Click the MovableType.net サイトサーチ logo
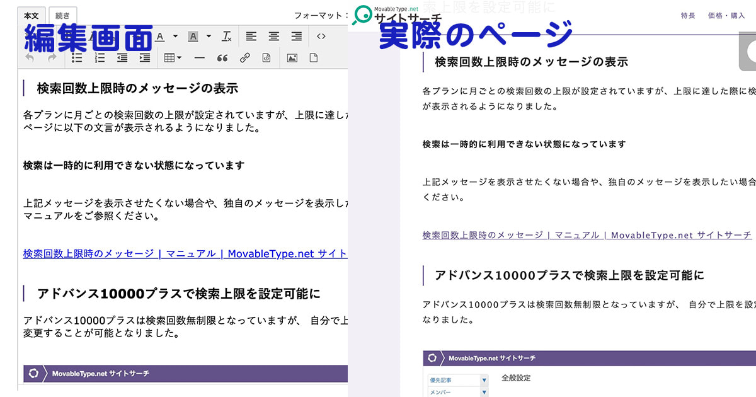Screen dimensions: 756x397 [x=396, y=15]
